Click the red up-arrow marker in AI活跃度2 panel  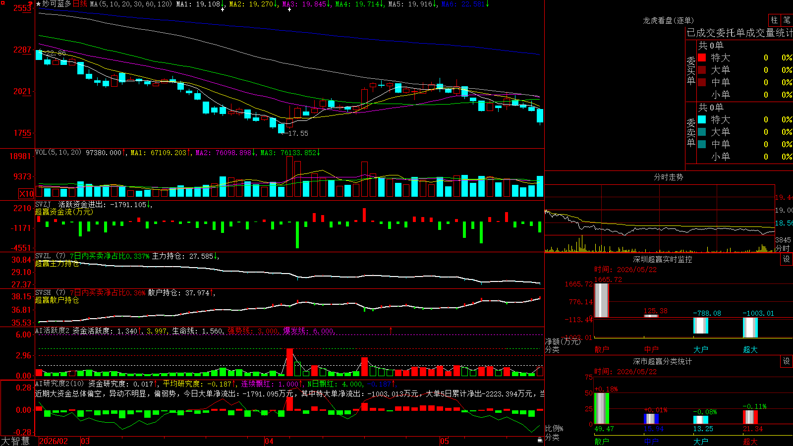click(391, 330)
